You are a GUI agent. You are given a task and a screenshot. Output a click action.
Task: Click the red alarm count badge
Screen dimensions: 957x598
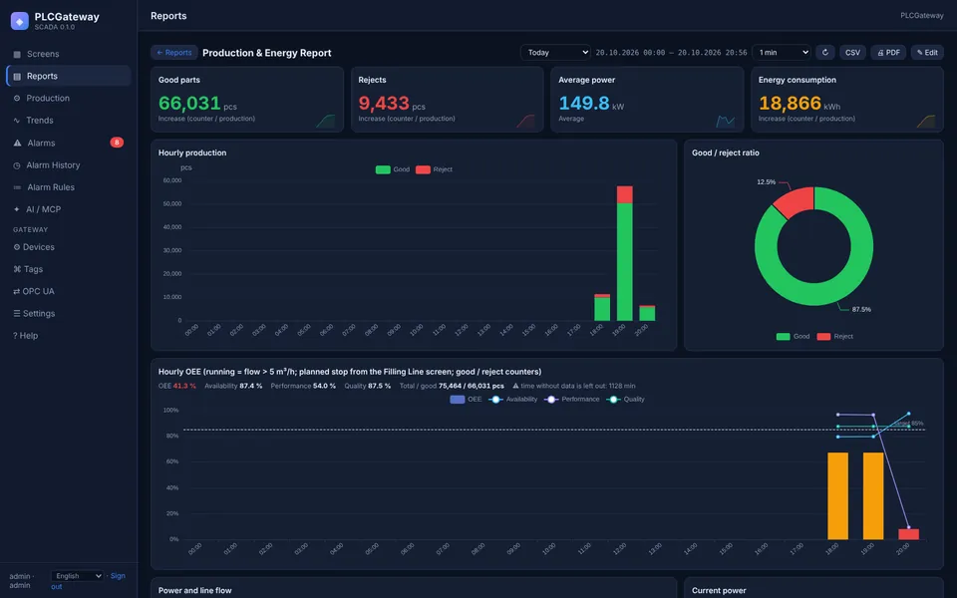click(x=117, y=143)
